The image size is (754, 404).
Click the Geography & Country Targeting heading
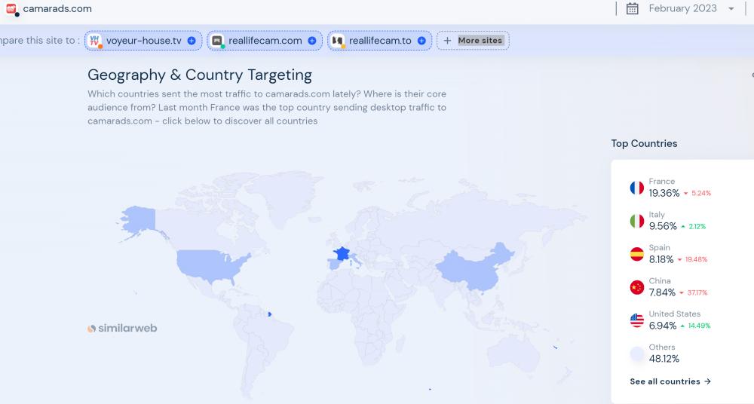point(200,75)
